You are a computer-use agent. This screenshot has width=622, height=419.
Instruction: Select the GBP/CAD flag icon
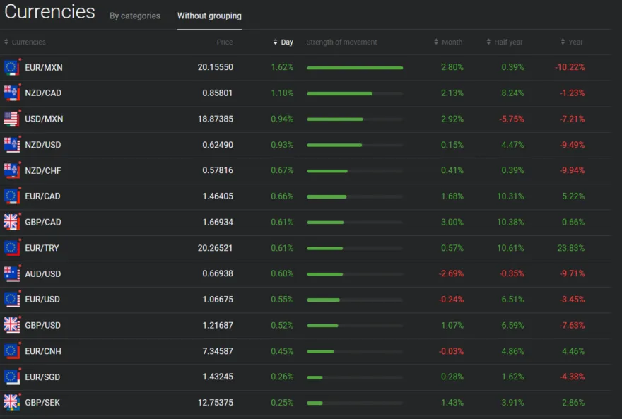pos(11,222)
